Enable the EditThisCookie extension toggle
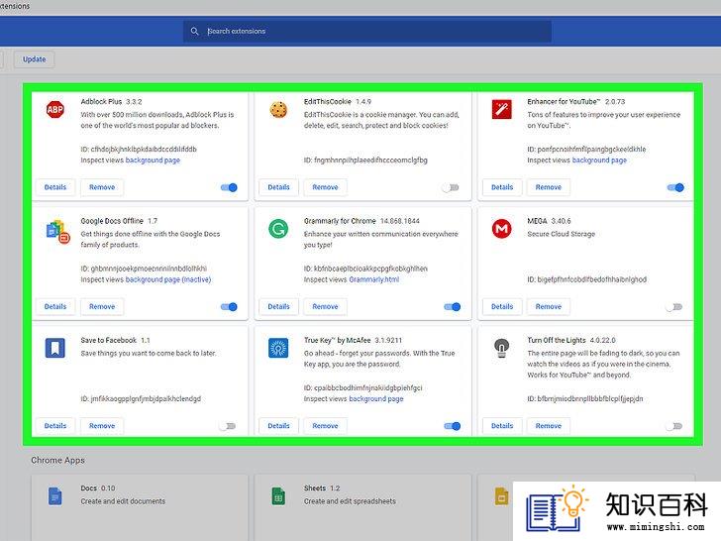721x541 pixels. coord(451,187)
